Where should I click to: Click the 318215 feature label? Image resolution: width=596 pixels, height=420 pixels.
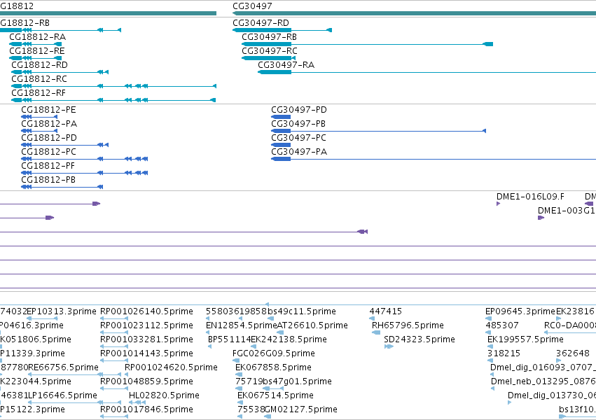coord(504,353)
